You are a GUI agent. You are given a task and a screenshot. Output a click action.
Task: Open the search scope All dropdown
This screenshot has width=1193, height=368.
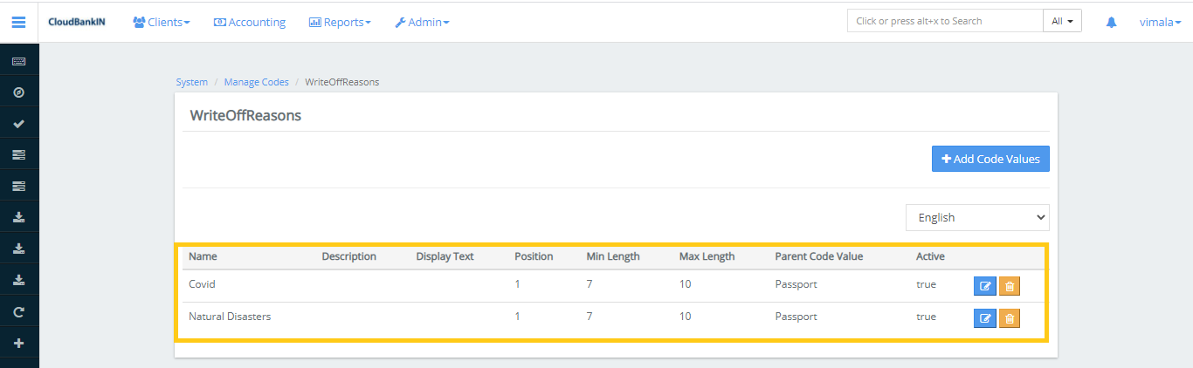pos(1062,21)
